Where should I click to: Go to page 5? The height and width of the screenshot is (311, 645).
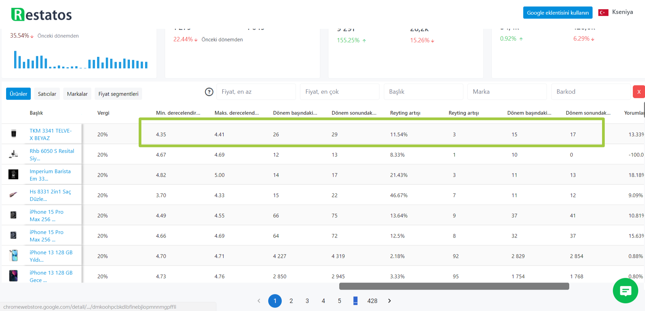click(339, 301)
